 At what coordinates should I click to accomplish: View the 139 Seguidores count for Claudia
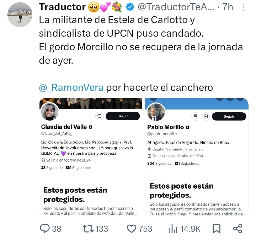pos(78,168)
